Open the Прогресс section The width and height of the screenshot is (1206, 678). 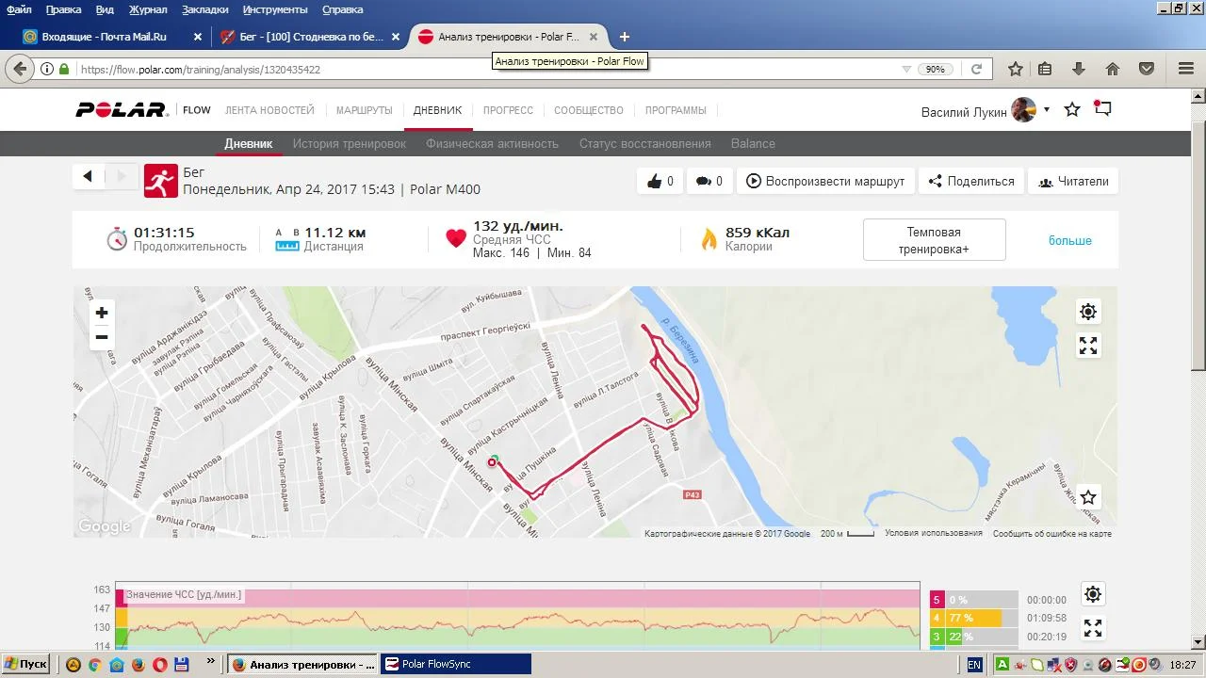pos(508,110)
